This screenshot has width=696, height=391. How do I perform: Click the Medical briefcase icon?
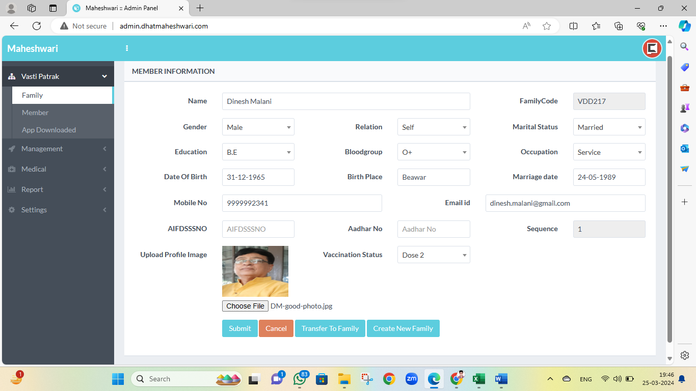12,169
